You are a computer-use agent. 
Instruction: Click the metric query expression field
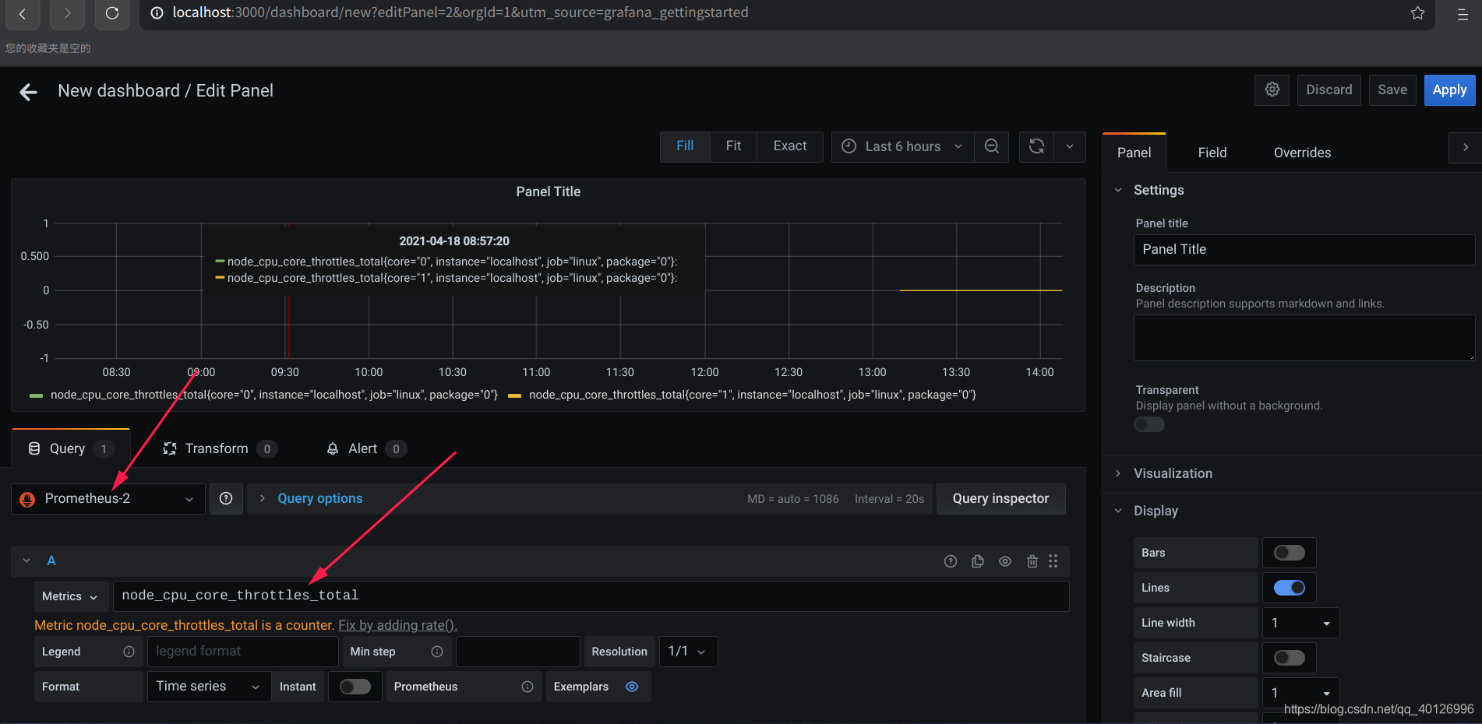click(x=591, y=596)
